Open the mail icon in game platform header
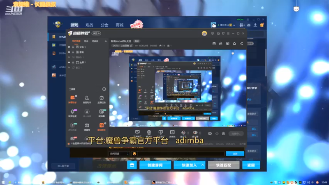The width and height of the screenshot is (329, 185). click(x=249, y=25)
